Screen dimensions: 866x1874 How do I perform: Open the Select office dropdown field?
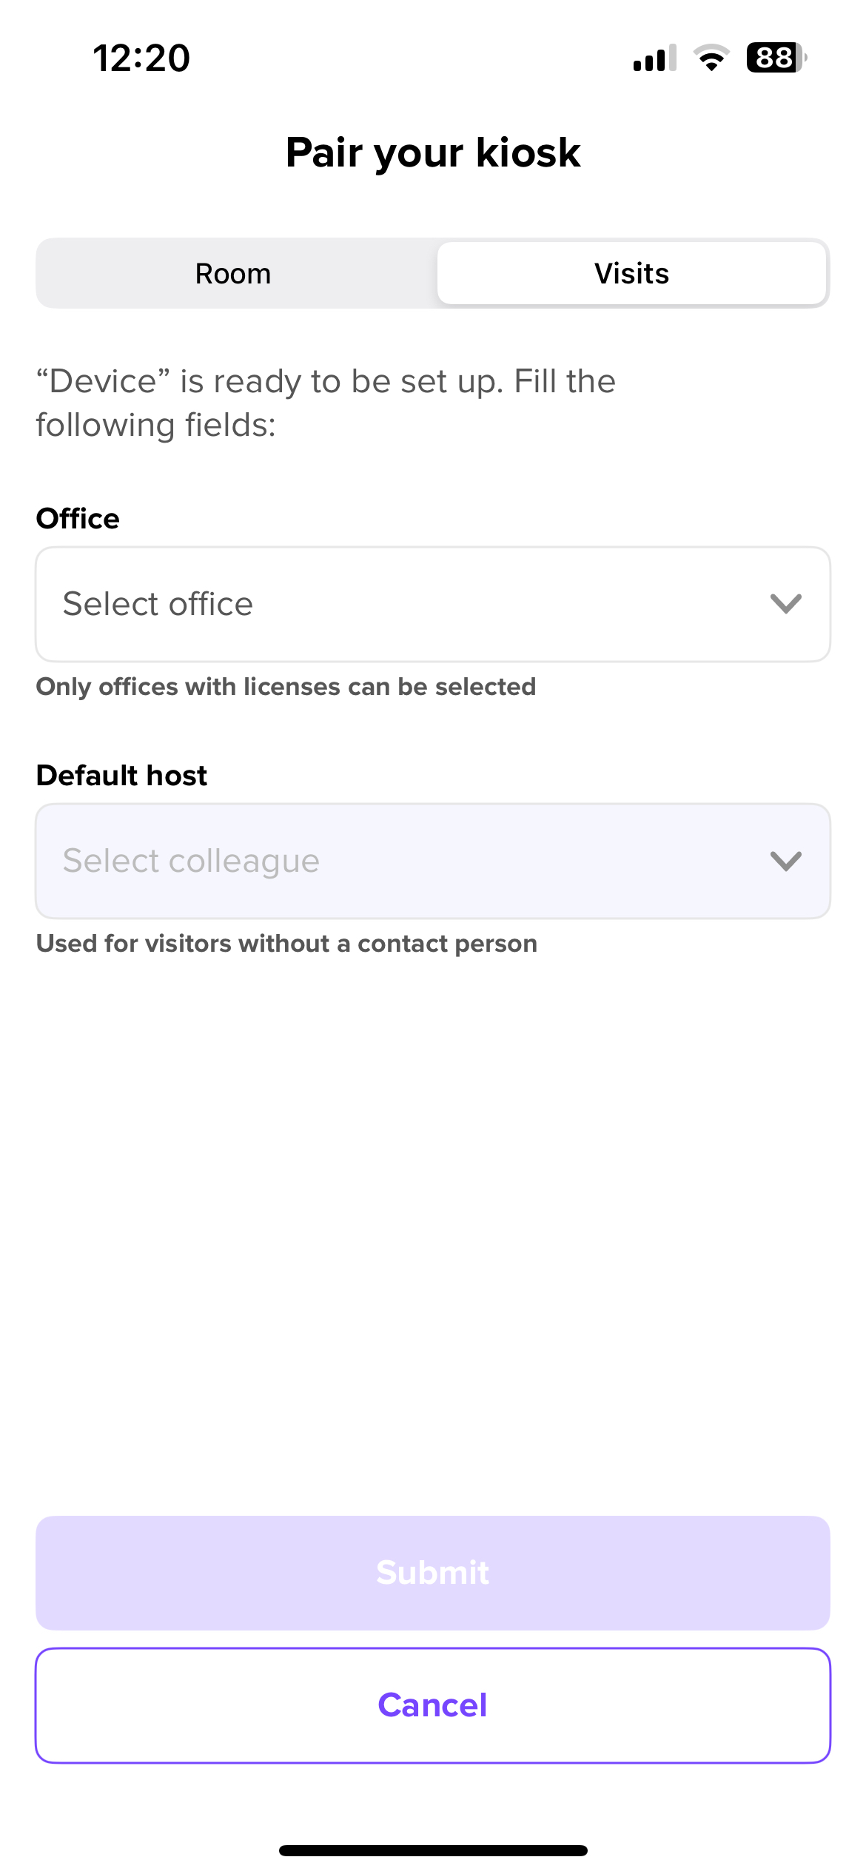(400, 604)
